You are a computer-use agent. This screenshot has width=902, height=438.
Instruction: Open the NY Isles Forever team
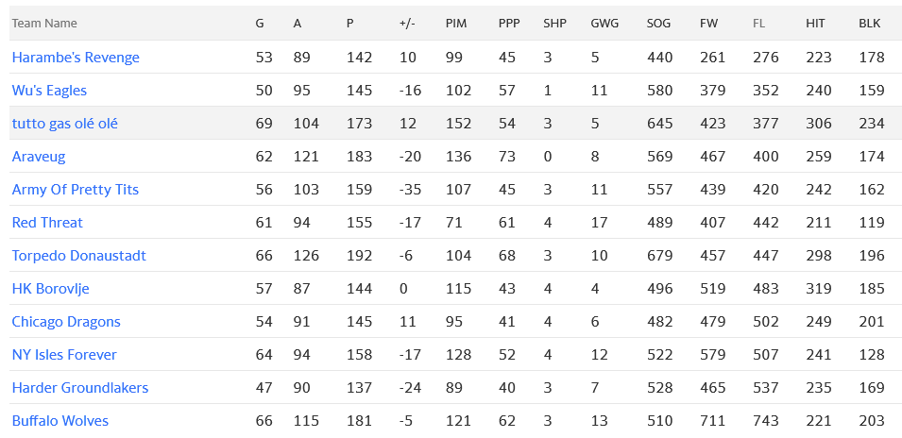coord(64,355)
